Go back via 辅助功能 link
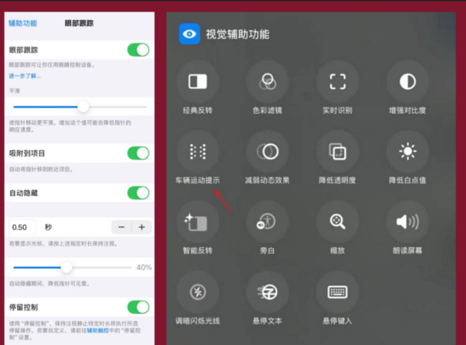 tap(23, 23)
